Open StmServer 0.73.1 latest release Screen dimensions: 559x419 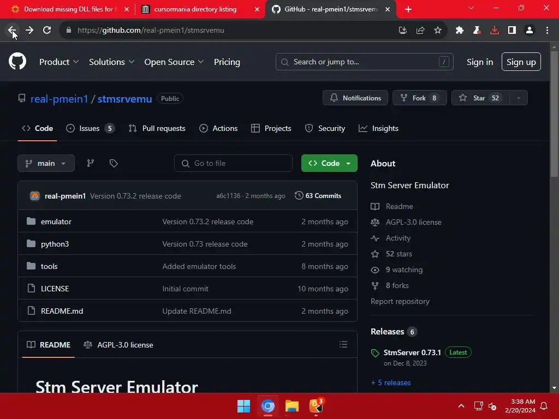(412, 352)
